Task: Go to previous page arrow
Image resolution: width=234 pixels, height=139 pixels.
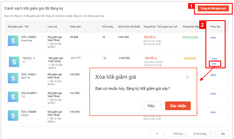Action: pos(151,134)
